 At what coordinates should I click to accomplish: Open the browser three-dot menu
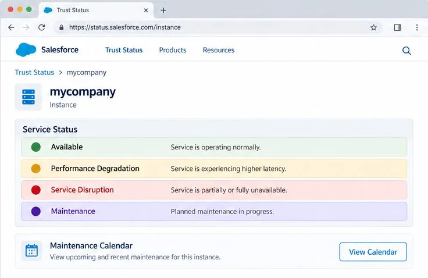point(417,27)
